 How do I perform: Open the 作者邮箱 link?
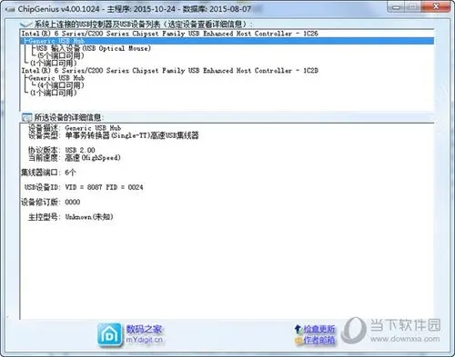319,341
